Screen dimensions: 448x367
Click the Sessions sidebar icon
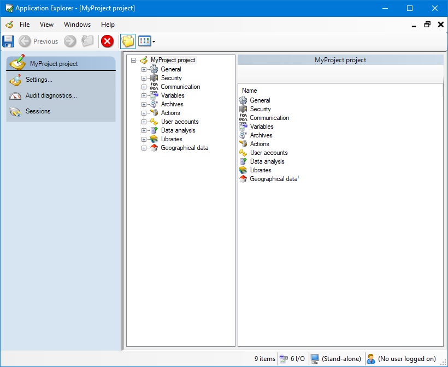(15, 112)
